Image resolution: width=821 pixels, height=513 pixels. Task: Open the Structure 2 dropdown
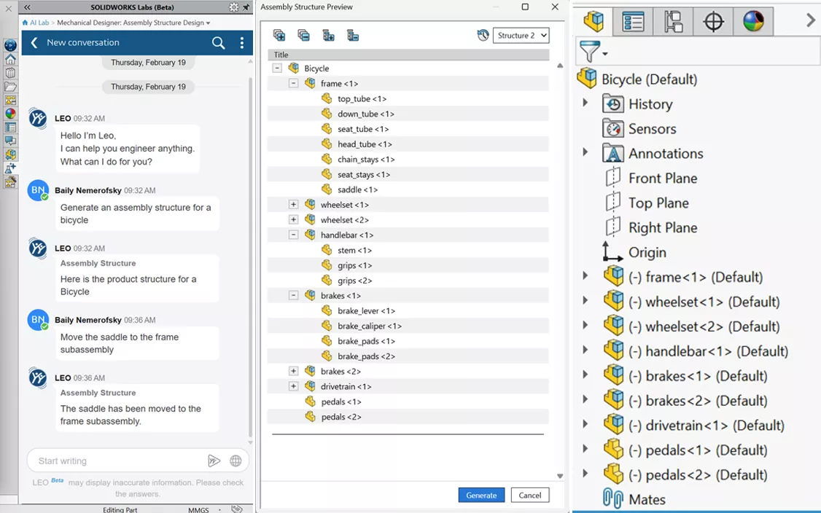point(521,34)
